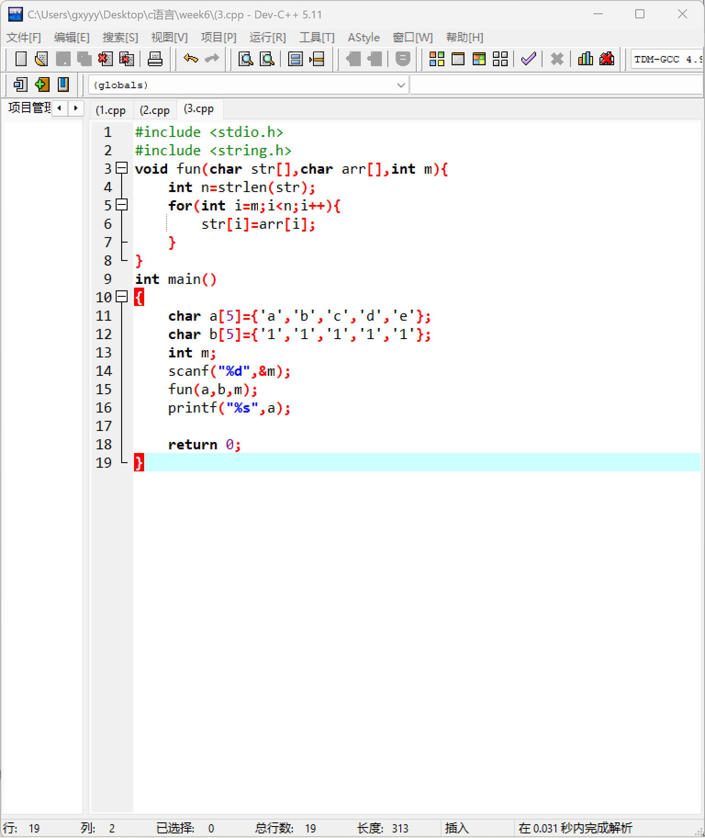The width and height of the screenshot is (705, 838).
Task: Click the Rebuild All icon
Action: tap(500, 59)
